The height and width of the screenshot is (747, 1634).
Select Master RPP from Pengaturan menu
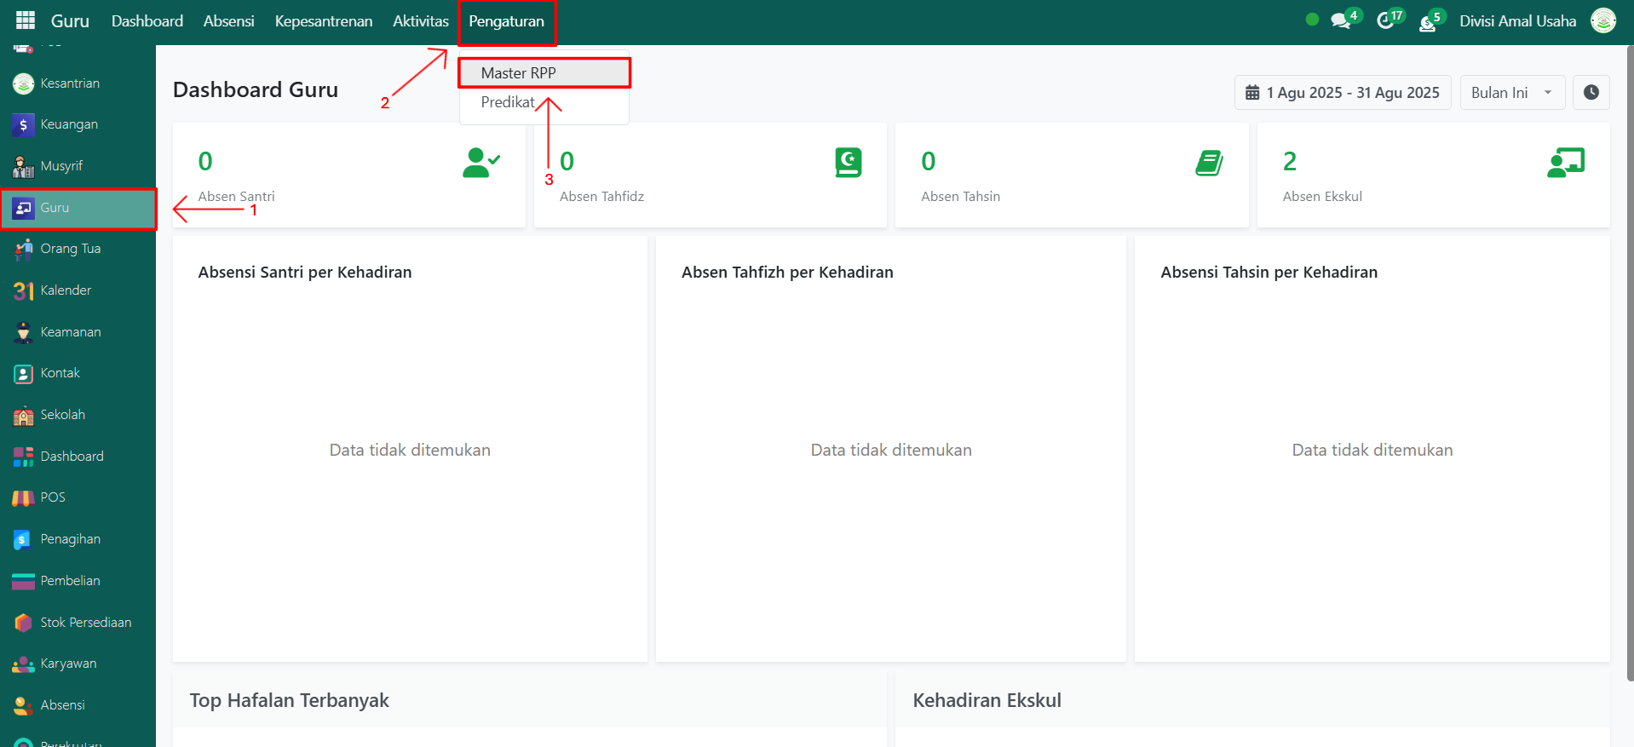tap(518, 73)
